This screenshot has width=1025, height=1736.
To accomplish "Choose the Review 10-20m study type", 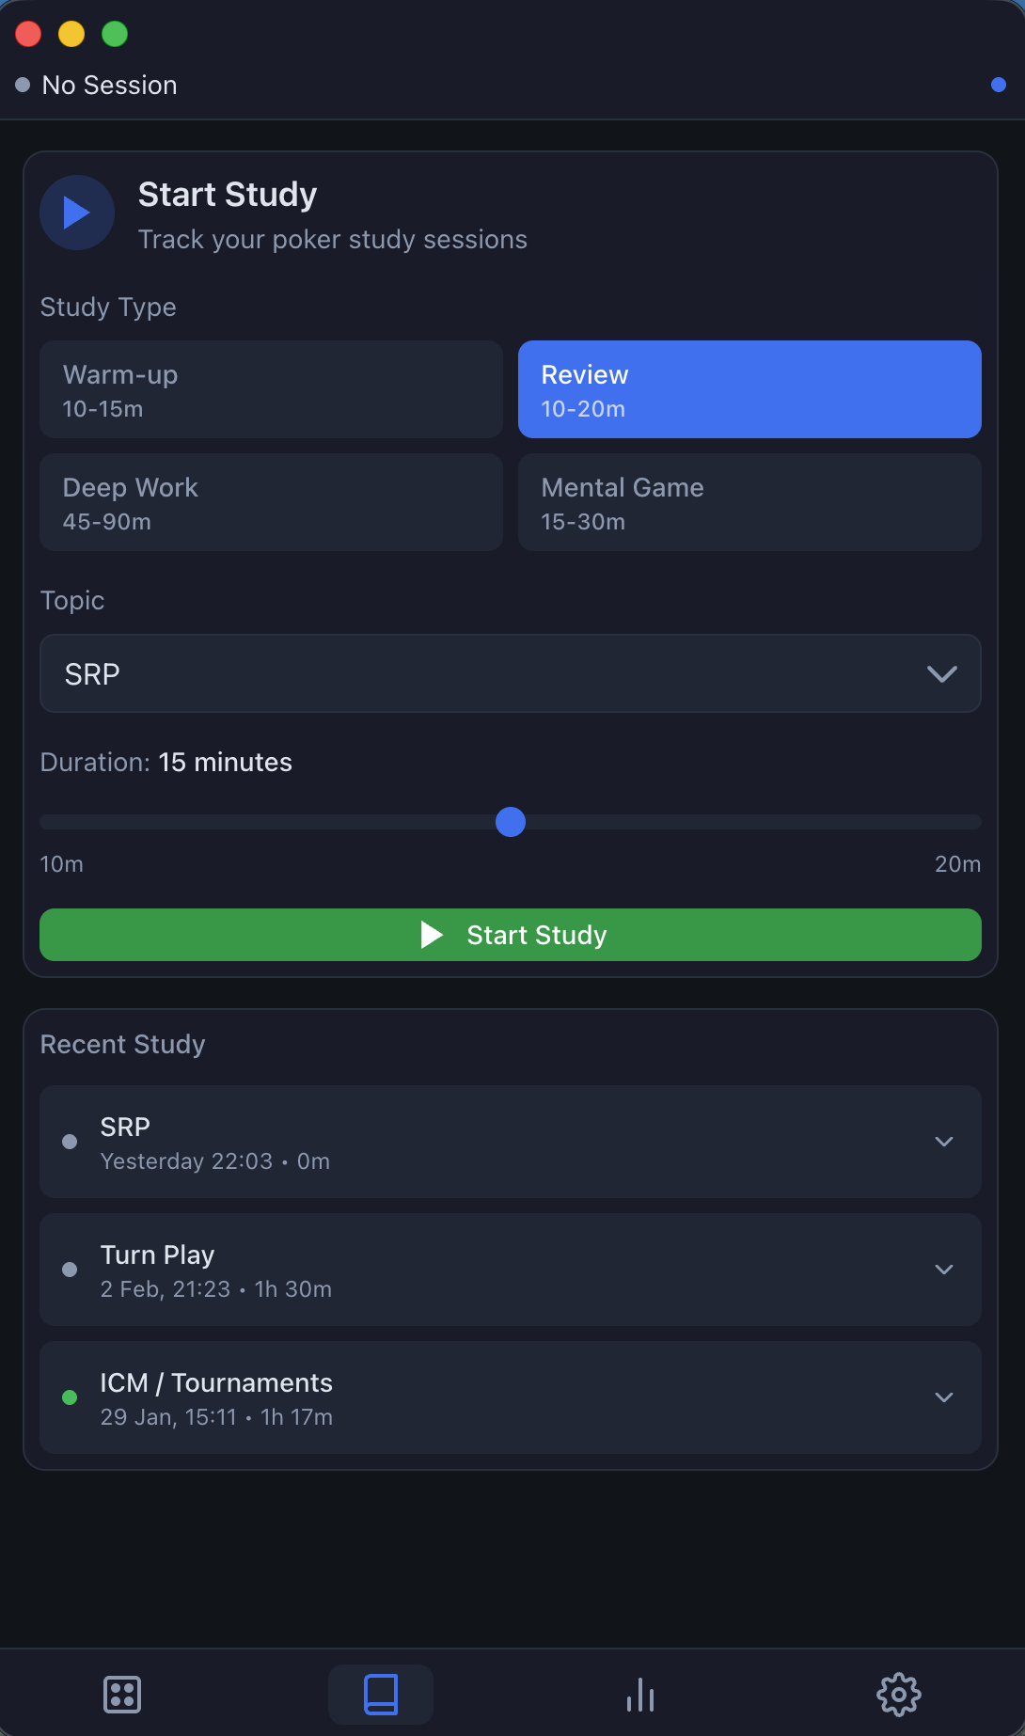I will coord(749,389).
